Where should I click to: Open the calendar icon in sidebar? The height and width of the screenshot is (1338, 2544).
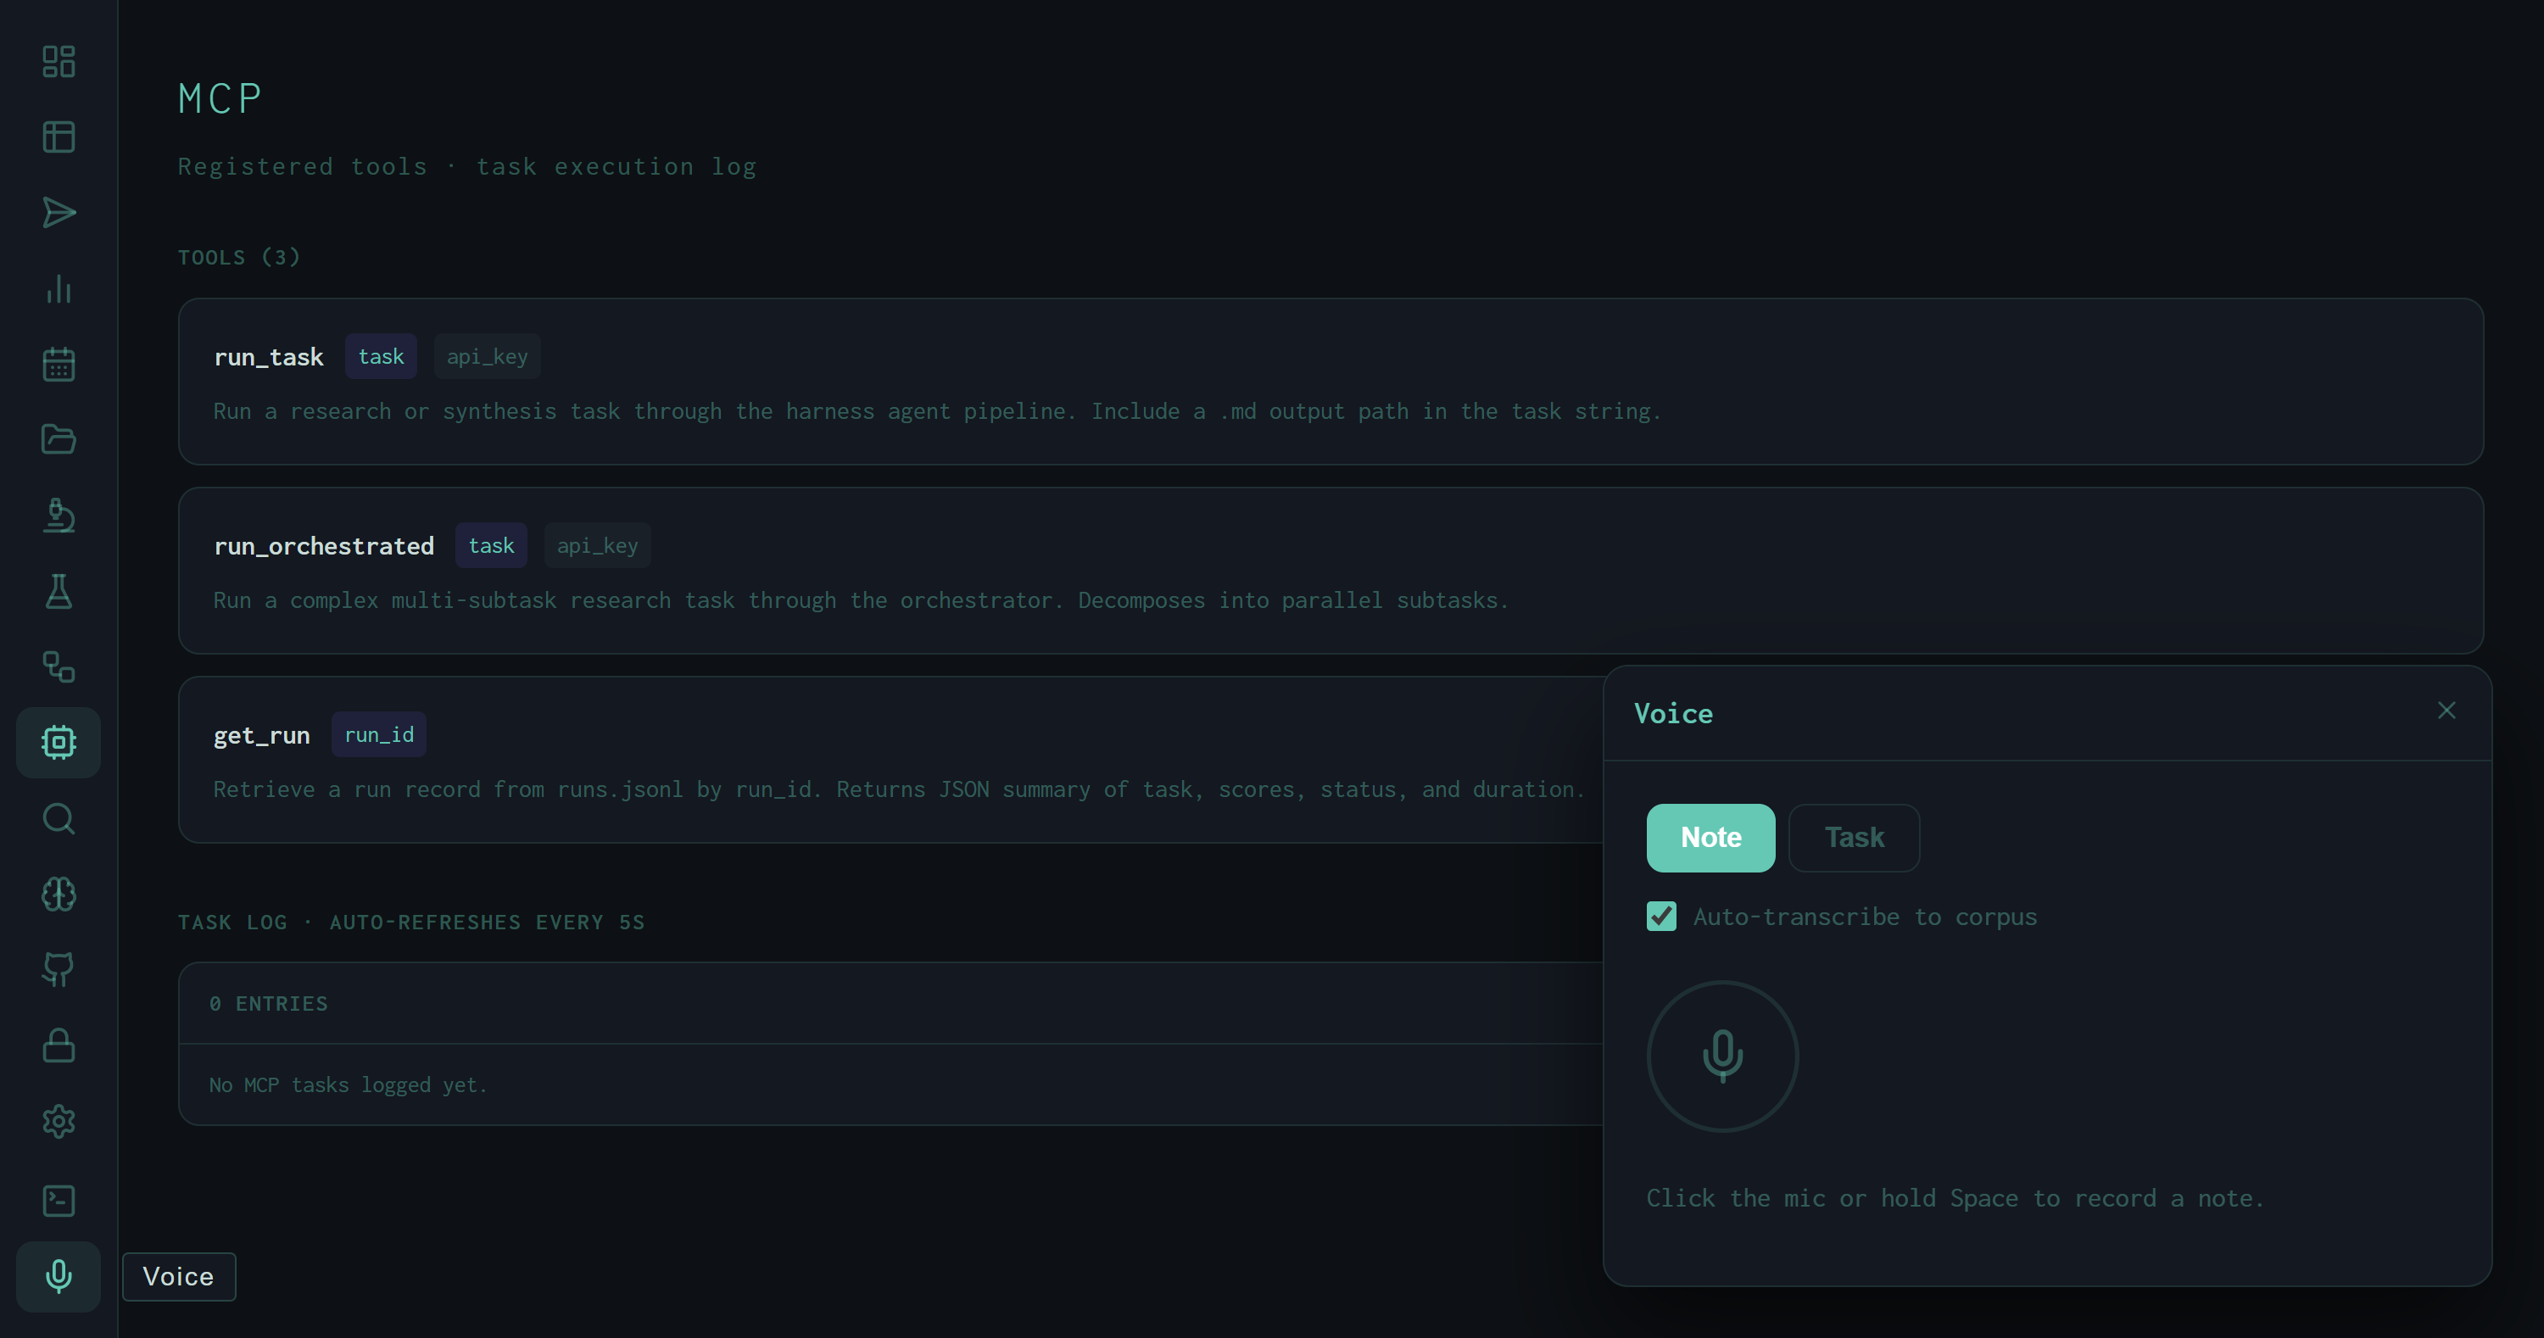tap(59, 364)
